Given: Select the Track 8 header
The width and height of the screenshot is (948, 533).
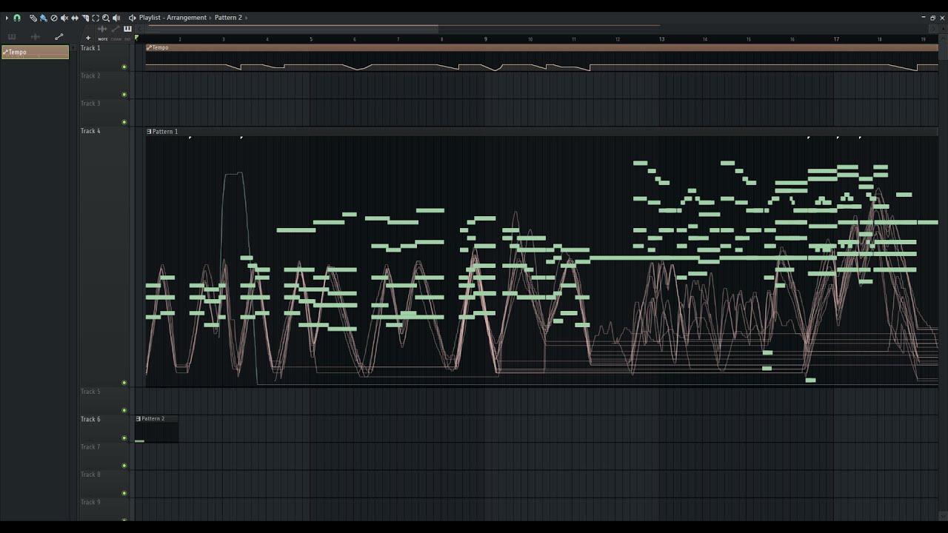Looking at the screenshot, I should click(x=104, y=483).
